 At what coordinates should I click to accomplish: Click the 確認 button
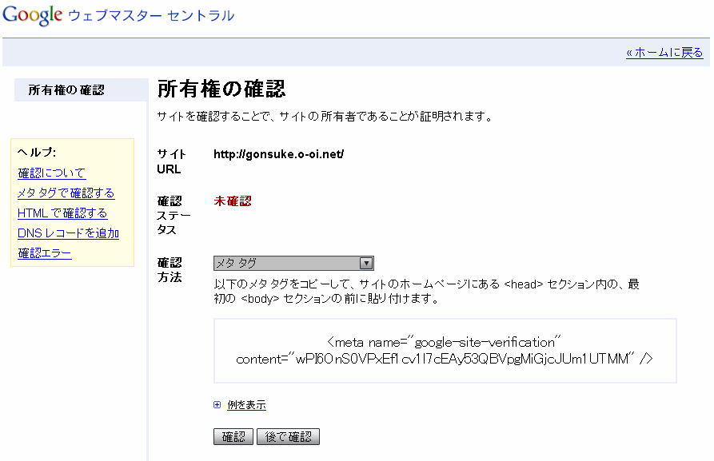tap(233, 436)
